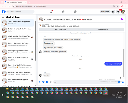Image resolution: width=128 pixels, height=103 pixels.
Task: Click the install app icon in address bar
Action: pos(114,6)
